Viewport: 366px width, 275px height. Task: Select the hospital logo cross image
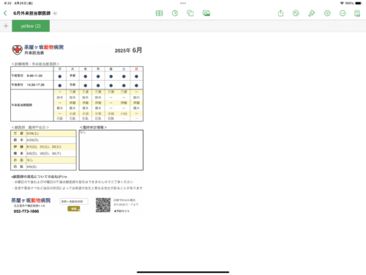(17, 50)
